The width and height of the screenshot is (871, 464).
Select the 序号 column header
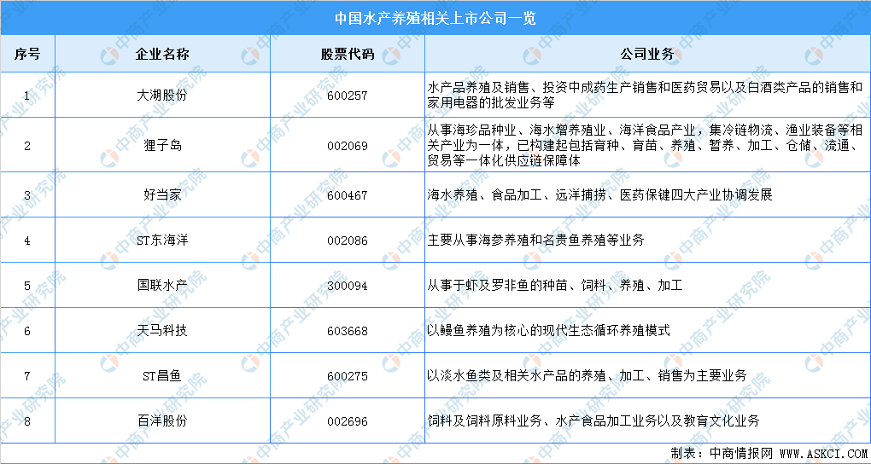[27, 54]
